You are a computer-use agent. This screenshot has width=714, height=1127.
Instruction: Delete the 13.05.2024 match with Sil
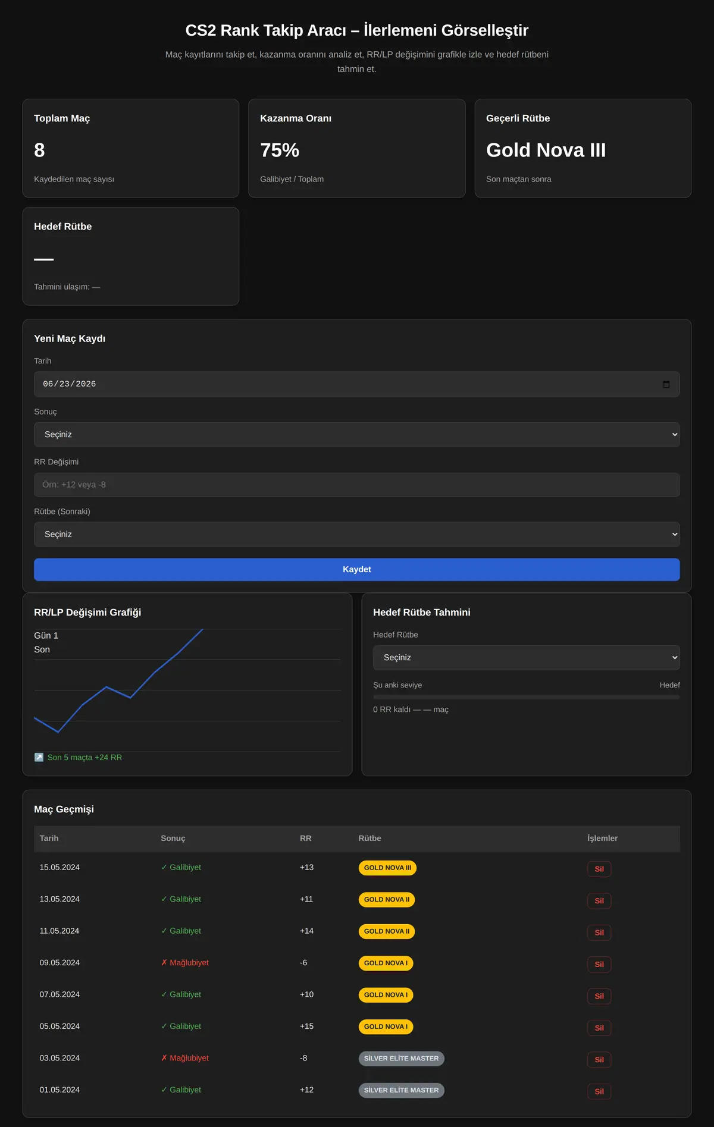tap(599, 900)
